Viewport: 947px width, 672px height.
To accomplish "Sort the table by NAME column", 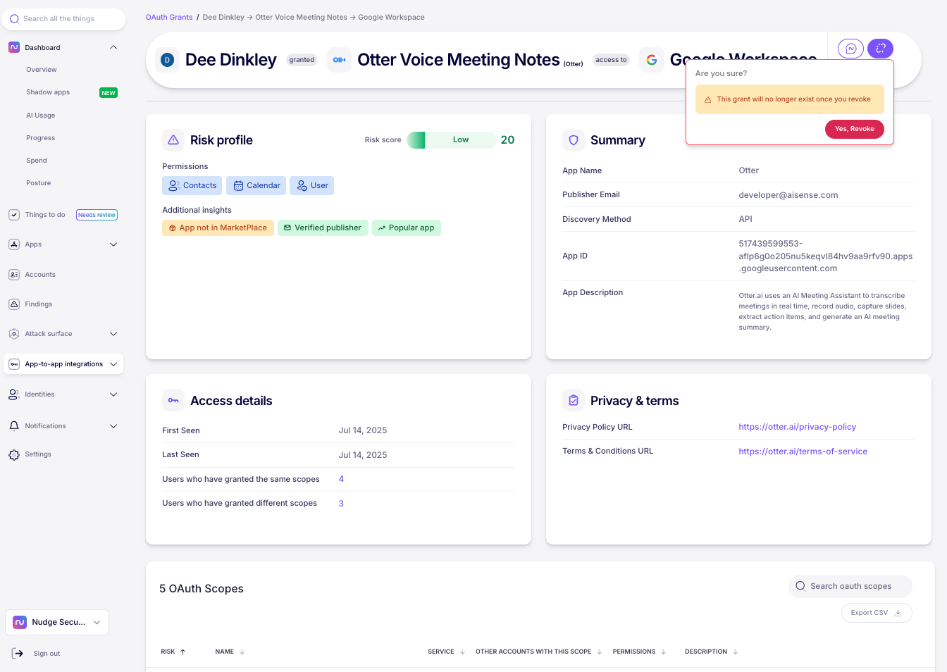I will click(230, 652).
